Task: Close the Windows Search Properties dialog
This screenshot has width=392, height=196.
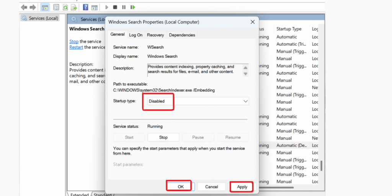Action: tap(253, 22)
